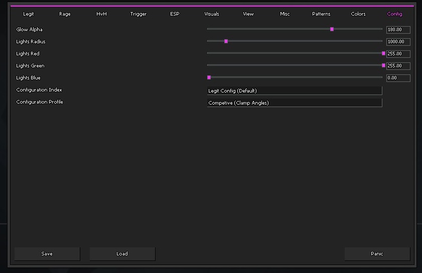Click the Lights Green value field
The width and height of the screenshot is (422, 273).
click(x=398, y=66)
